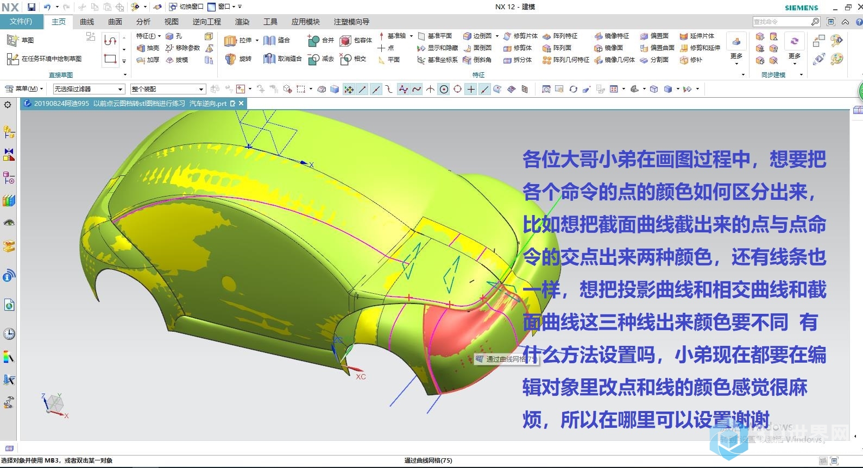This screenshot has height=468, width=863.
Task: Open the 菜单(M) menu dropdown
Action: (x=24, y=89)
